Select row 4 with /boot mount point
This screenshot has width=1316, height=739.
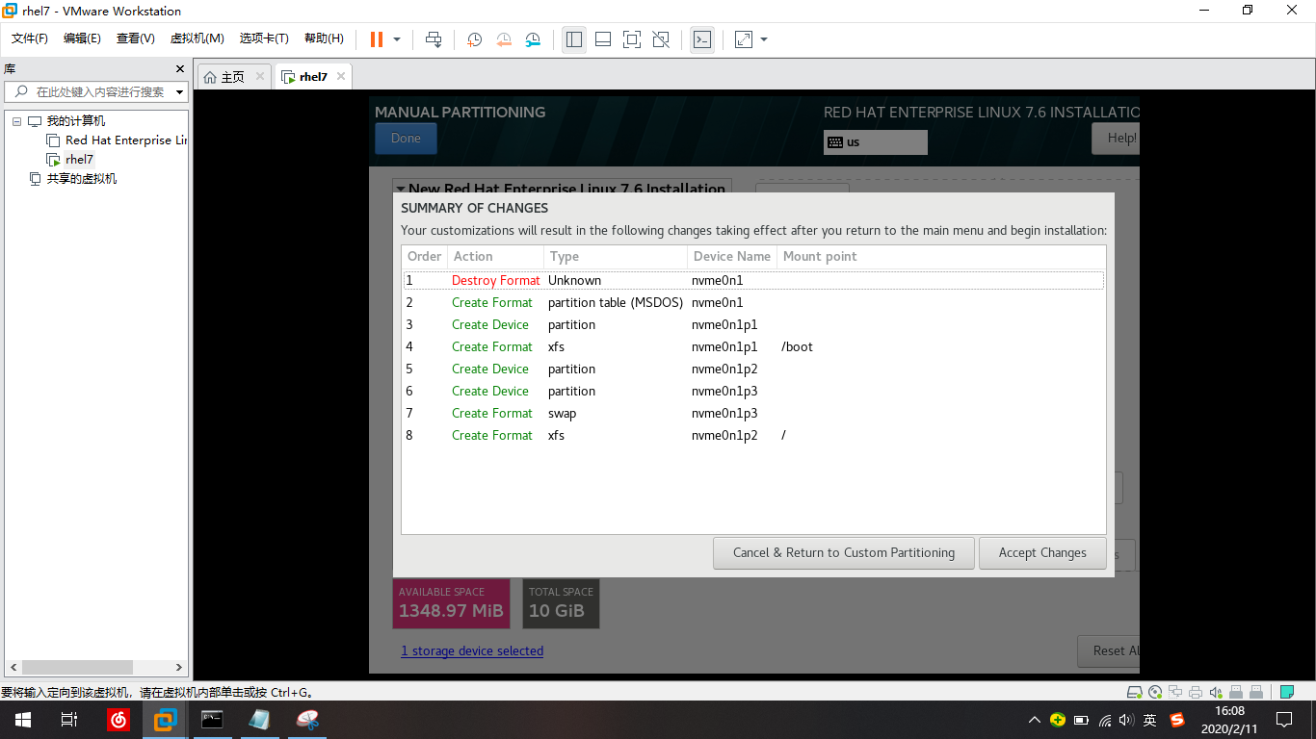(x=753, y=347)
